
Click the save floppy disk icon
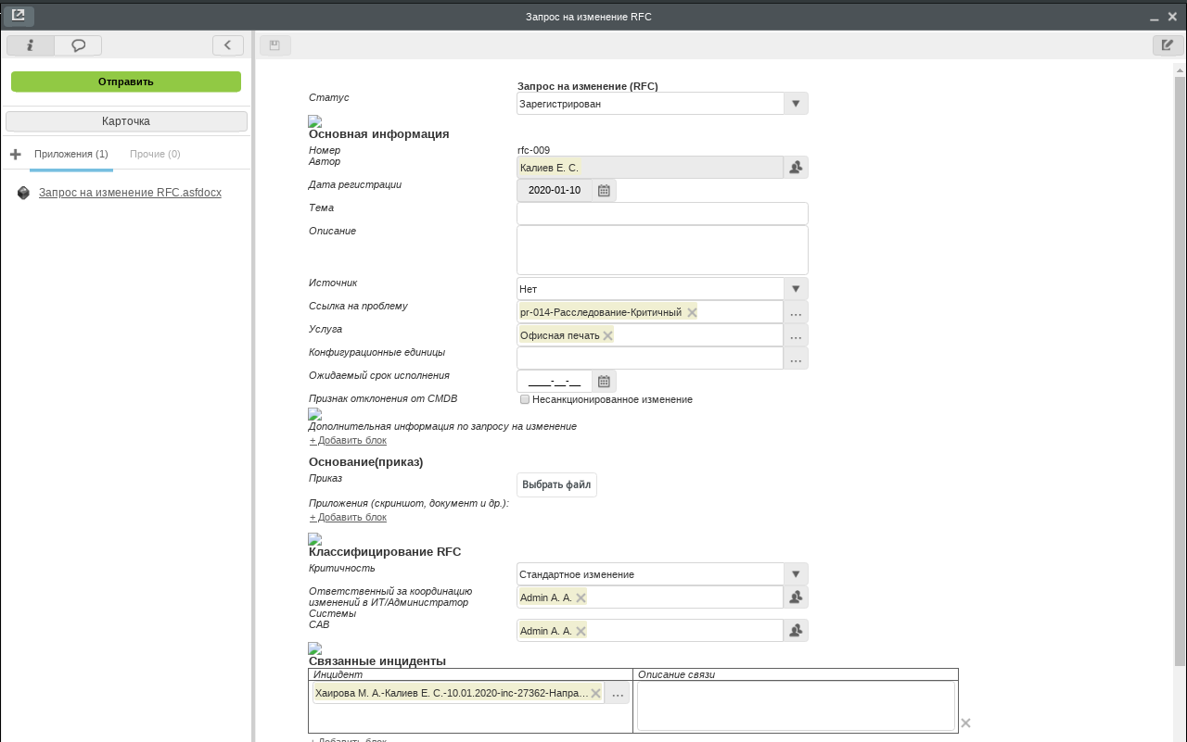[275, 45]
